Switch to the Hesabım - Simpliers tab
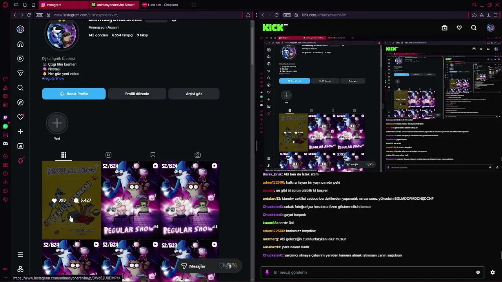This screenshot has height=282, width=502. click(x=163, y=5)
